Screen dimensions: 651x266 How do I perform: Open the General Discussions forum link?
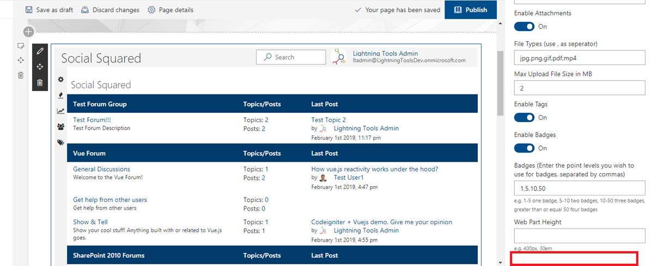pos(101,169)
